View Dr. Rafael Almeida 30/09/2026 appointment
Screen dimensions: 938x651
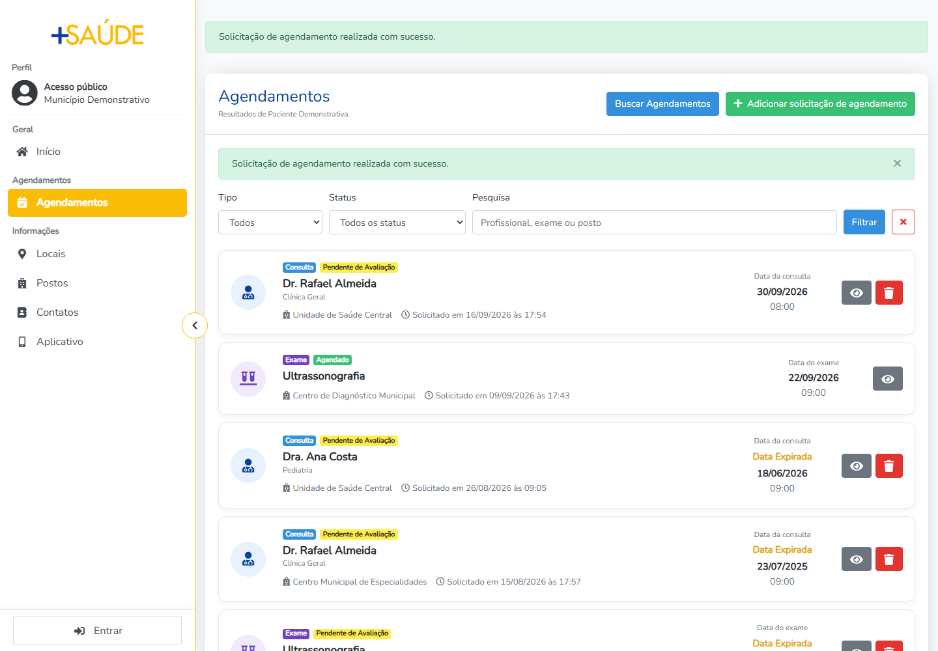[857, 293]
